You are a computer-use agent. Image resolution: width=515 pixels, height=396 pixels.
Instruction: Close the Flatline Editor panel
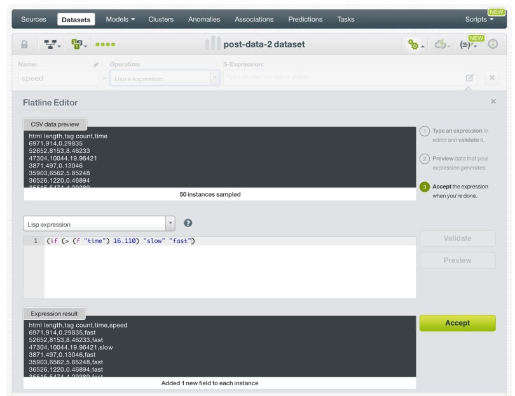click(493, 102)
